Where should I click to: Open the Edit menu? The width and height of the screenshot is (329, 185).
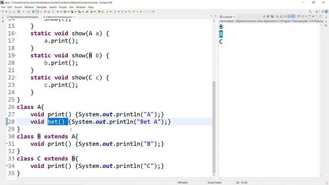coord(10,7)
